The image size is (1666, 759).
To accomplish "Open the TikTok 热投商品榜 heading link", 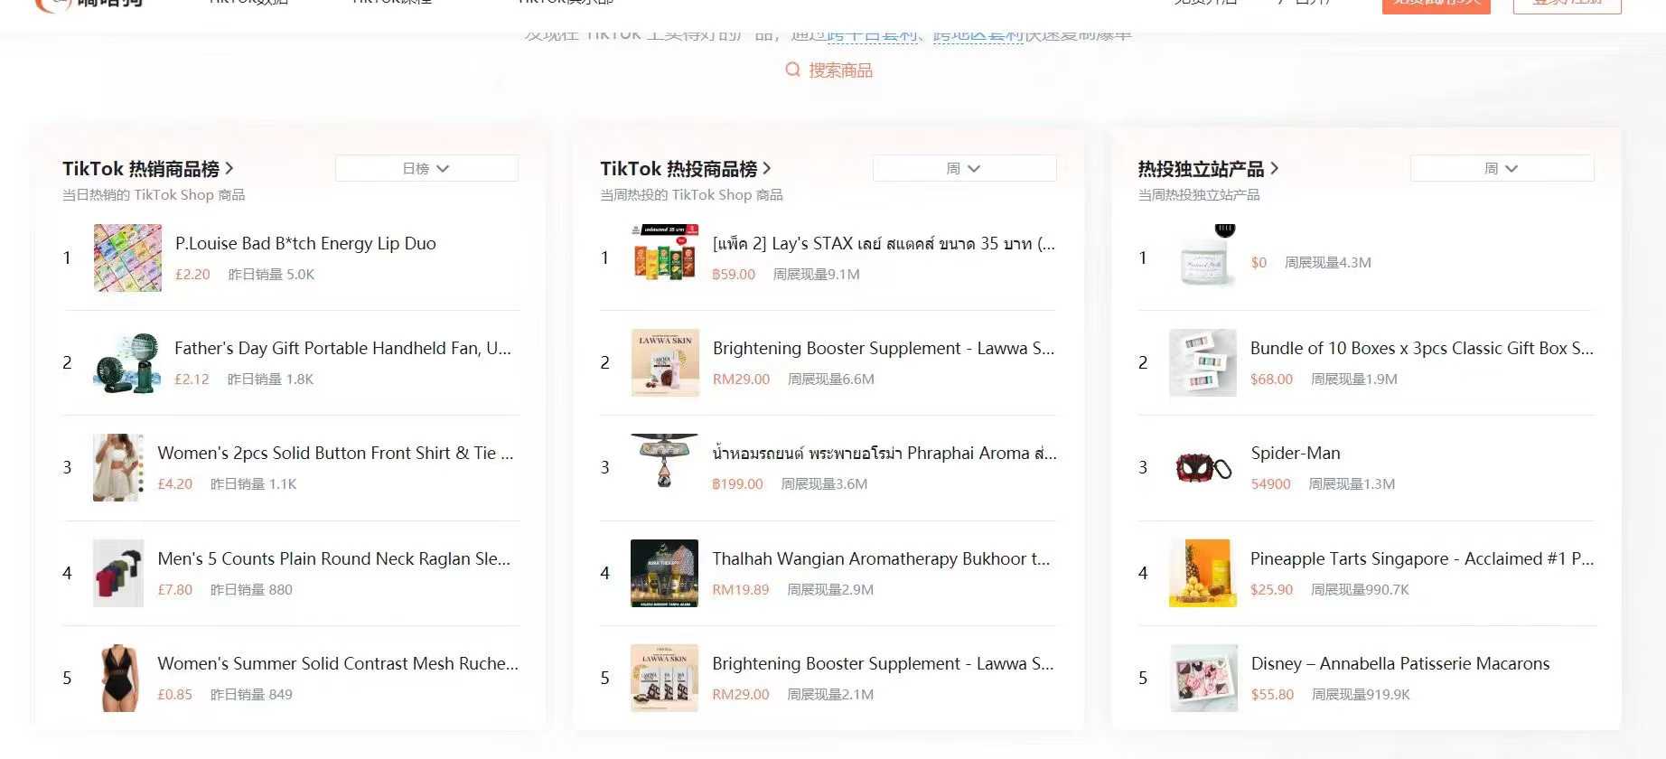I will [678, 169].
